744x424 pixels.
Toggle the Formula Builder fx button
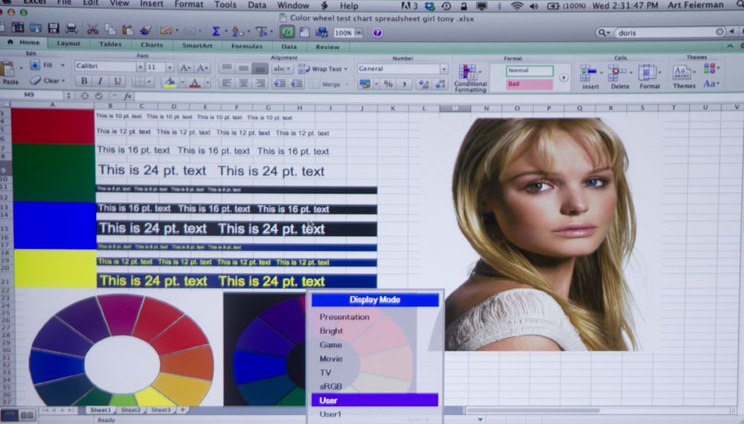pyautogui.click(x=286, y=32)
